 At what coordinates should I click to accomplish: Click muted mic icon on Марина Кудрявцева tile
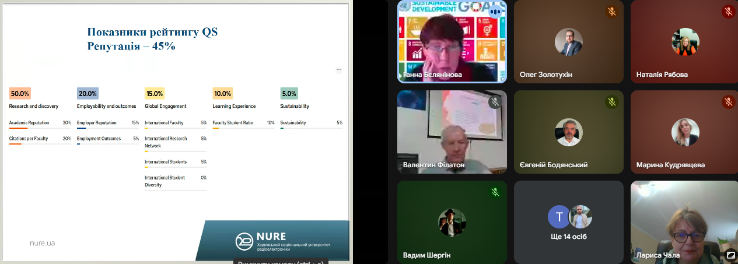[728, 102]
